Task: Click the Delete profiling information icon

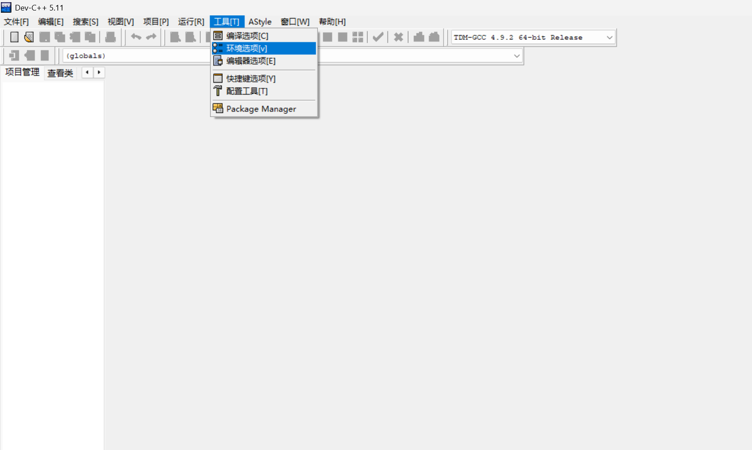Action: point(434,37)
